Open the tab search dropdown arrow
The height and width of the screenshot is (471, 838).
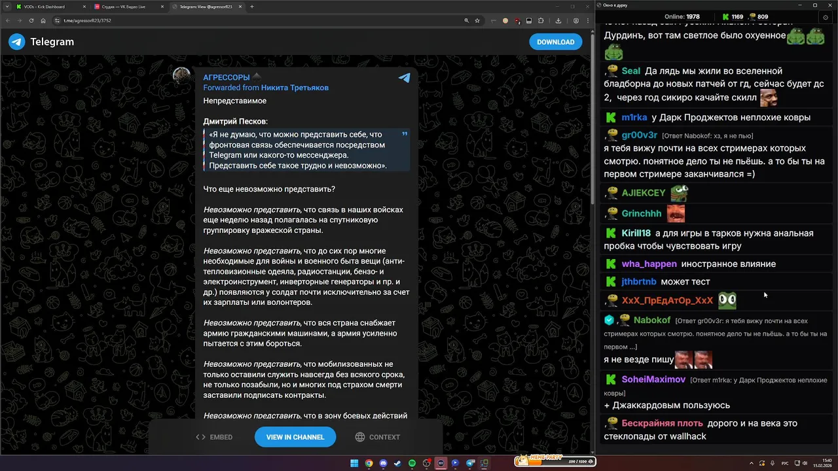click(8, 7)
